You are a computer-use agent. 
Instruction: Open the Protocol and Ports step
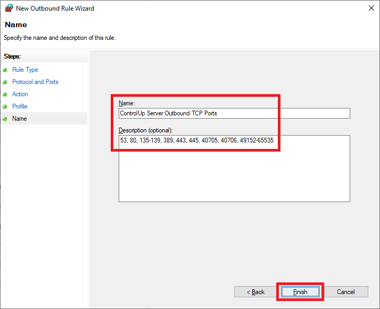click(35, 82)
